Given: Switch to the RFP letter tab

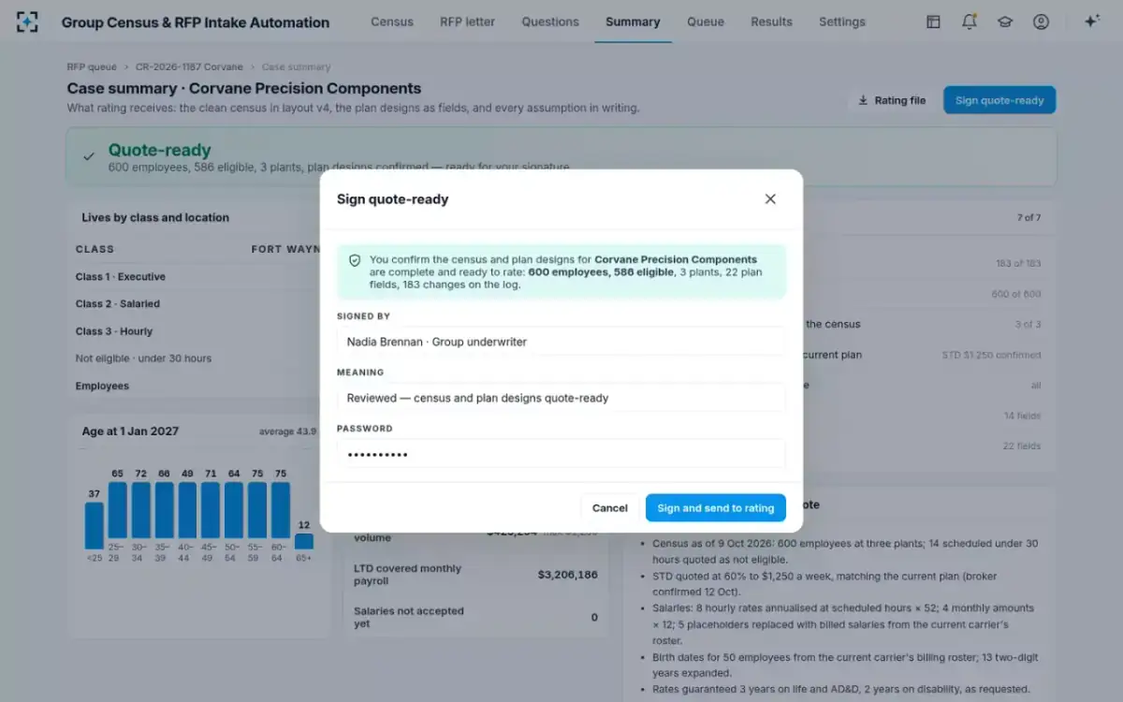Looking at the screenshot, I should pyautogui.click(x=468, y=22).
